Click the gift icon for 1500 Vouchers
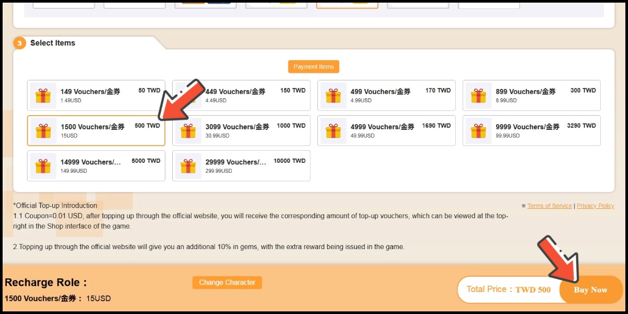Viewport: 628px width, 314px height. pyautogui.click(x=43, y=131)
